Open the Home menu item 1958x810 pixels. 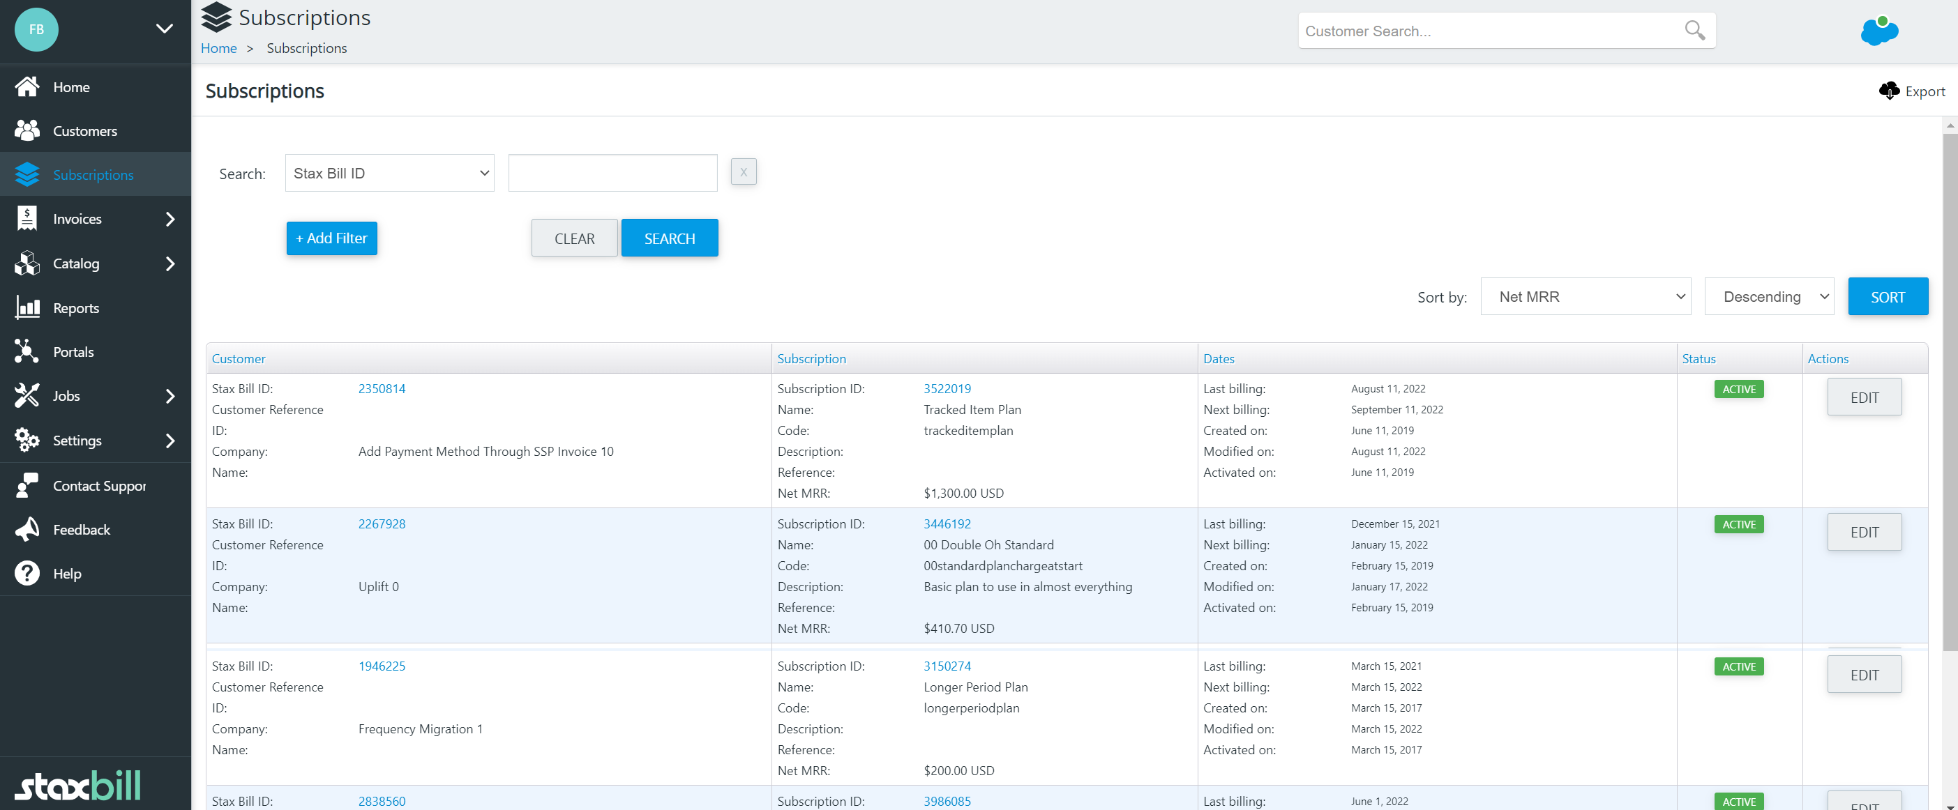(x=96, y=86)
